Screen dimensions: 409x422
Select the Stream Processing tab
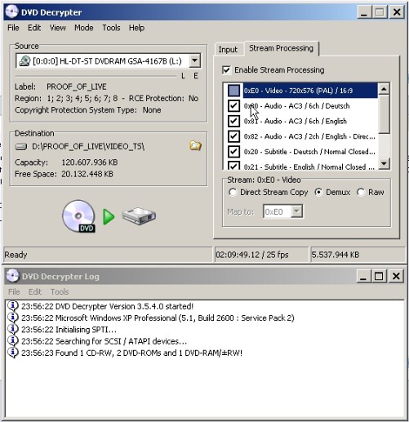coord(282,48)
